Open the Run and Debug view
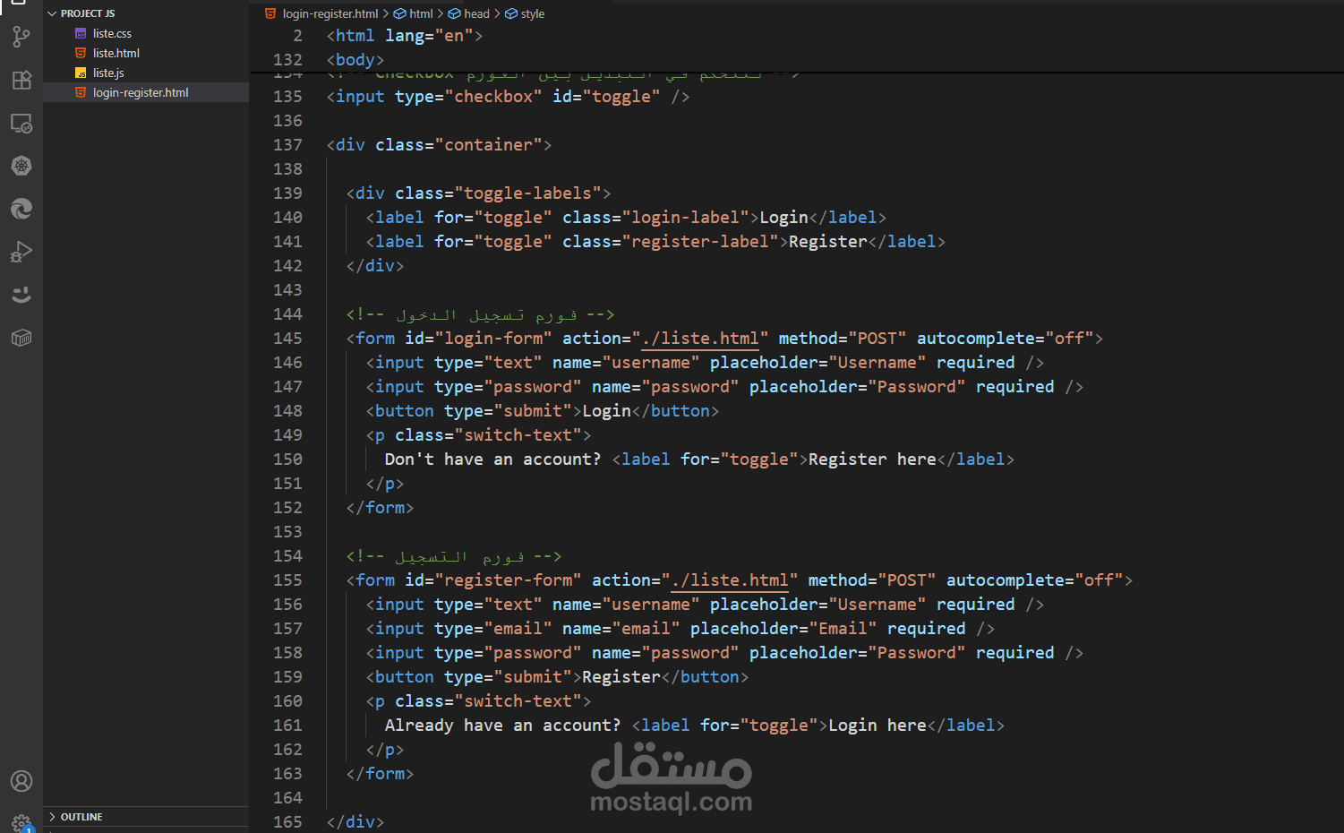Image resolution: width=1344 pixels, height=833 pixels. click(21, 252)
